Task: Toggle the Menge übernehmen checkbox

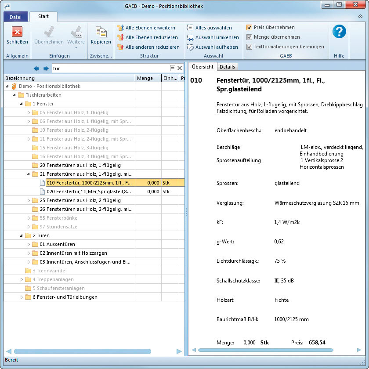Action: point(250,37)
